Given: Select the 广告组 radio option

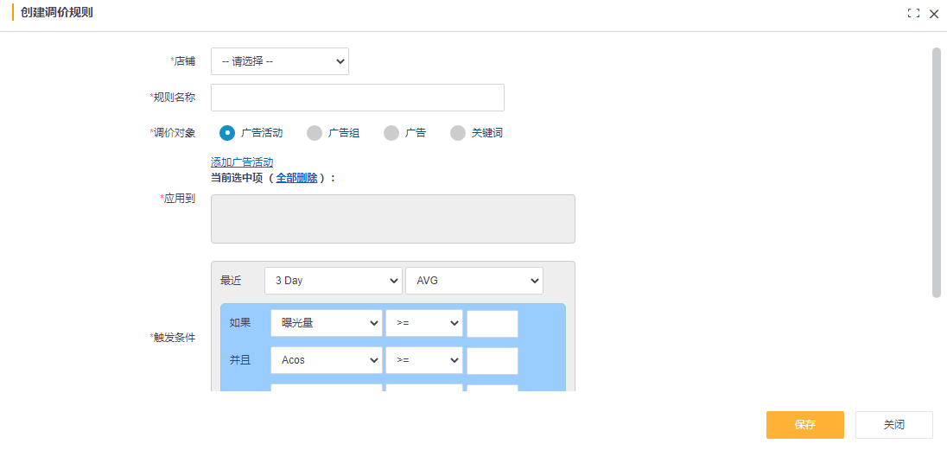Looking at the screenshot, I should (315, 133).
